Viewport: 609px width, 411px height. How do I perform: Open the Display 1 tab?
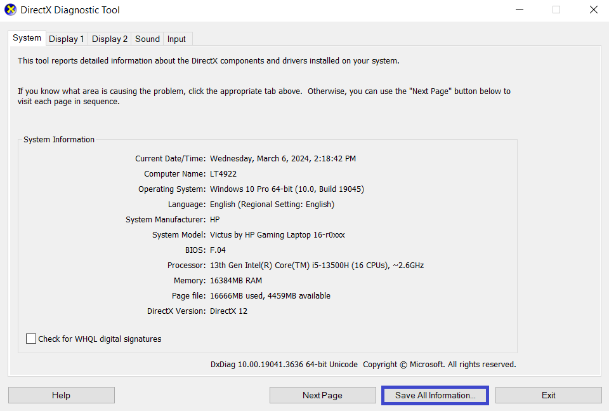coord(67,39)
